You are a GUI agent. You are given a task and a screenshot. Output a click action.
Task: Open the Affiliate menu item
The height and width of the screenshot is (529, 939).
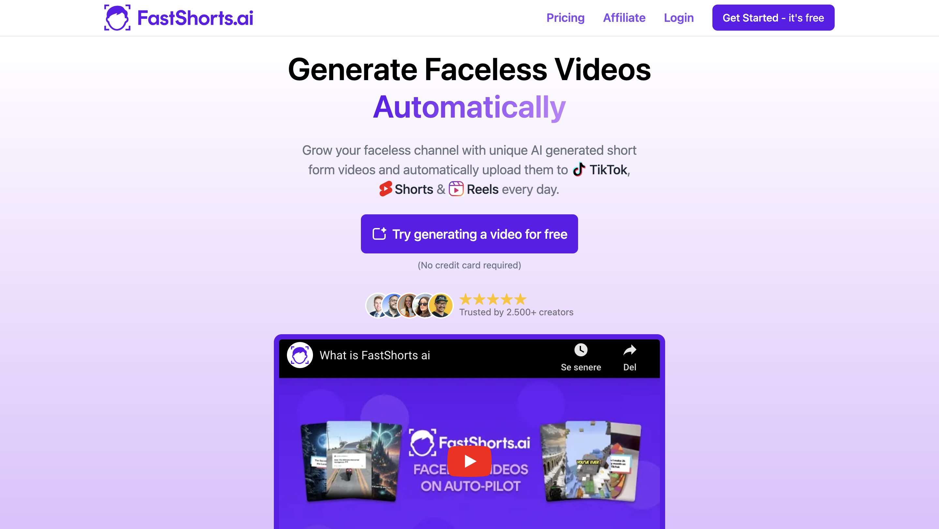click(x=624, y=17)
